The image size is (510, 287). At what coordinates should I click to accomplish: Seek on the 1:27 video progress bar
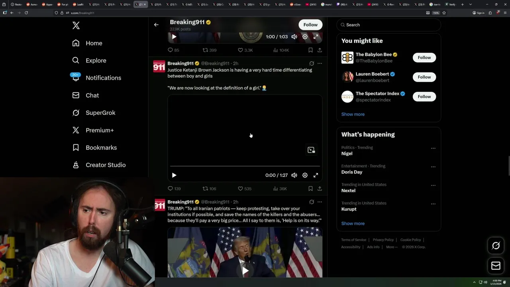tap(245, 166)
